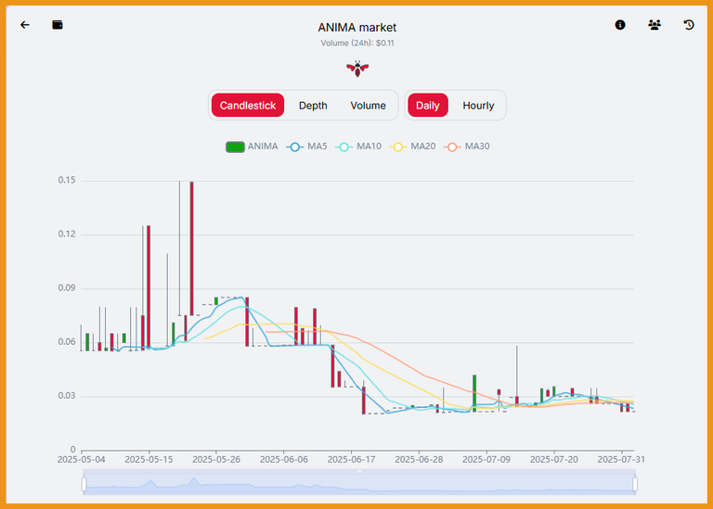Click the 0.06 price axis label

click(x=67, y=342)
